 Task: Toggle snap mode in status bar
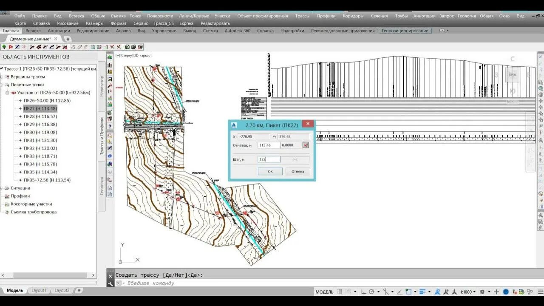(348, 292)
